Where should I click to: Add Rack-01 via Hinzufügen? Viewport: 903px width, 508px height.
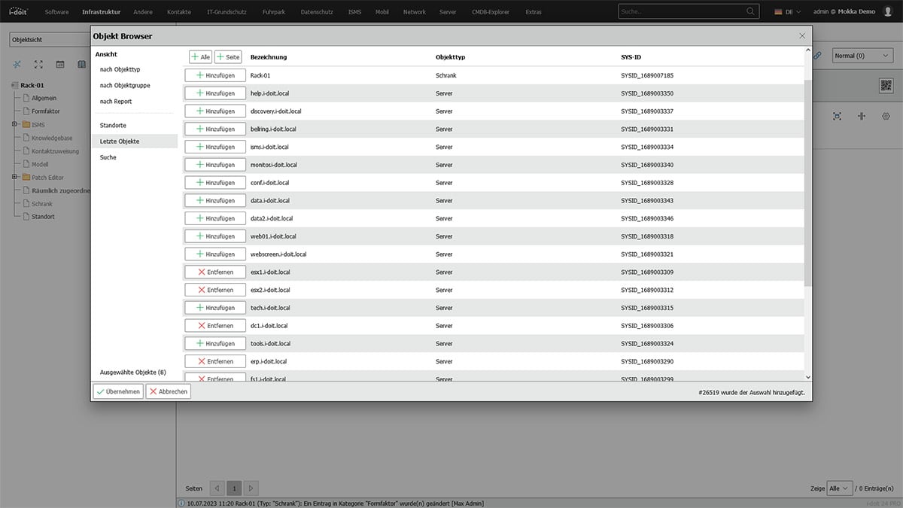[215, 75]
